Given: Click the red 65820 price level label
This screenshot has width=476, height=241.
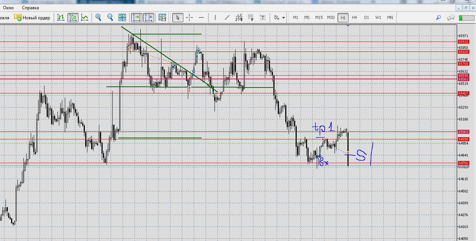Looking at the screenshot, I should click(x=464, y=52).
